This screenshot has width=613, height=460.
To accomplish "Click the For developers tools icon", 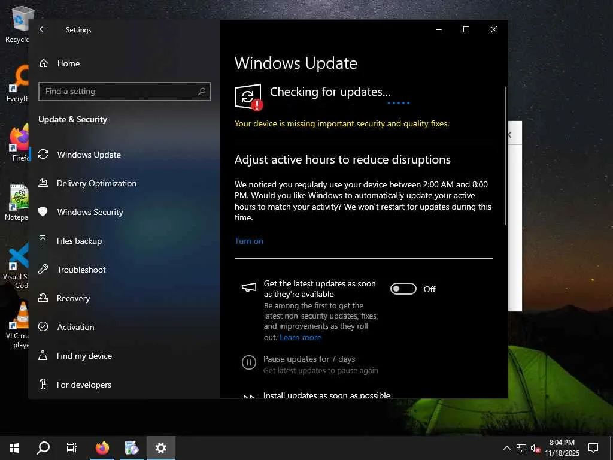I will [x=43, y=384].
